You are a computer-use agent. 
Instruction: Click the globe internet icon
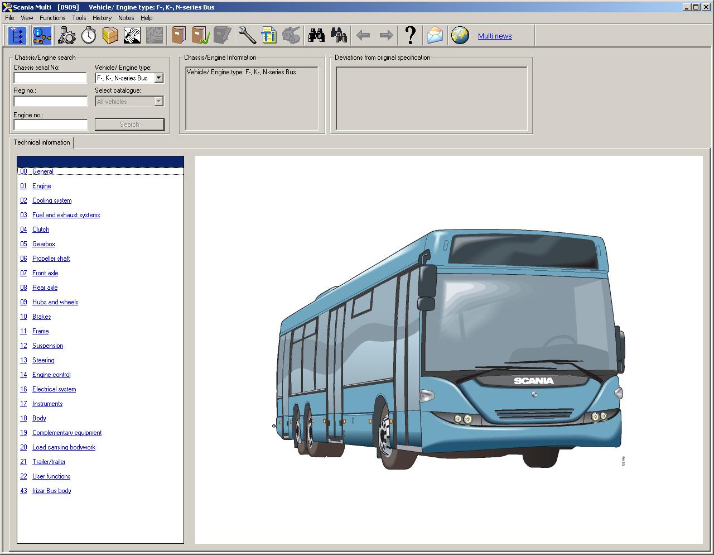(x=460, y=36)
